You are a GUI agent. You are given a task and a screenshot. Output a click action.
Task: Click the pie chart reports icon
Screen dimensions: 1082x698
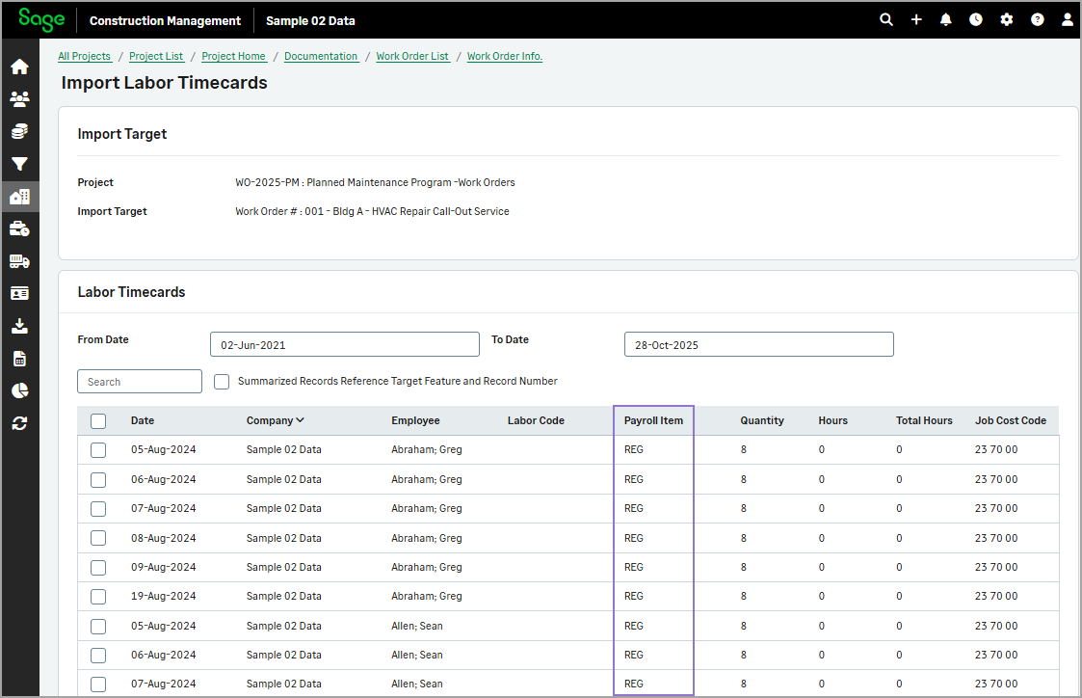coord(19,390)
